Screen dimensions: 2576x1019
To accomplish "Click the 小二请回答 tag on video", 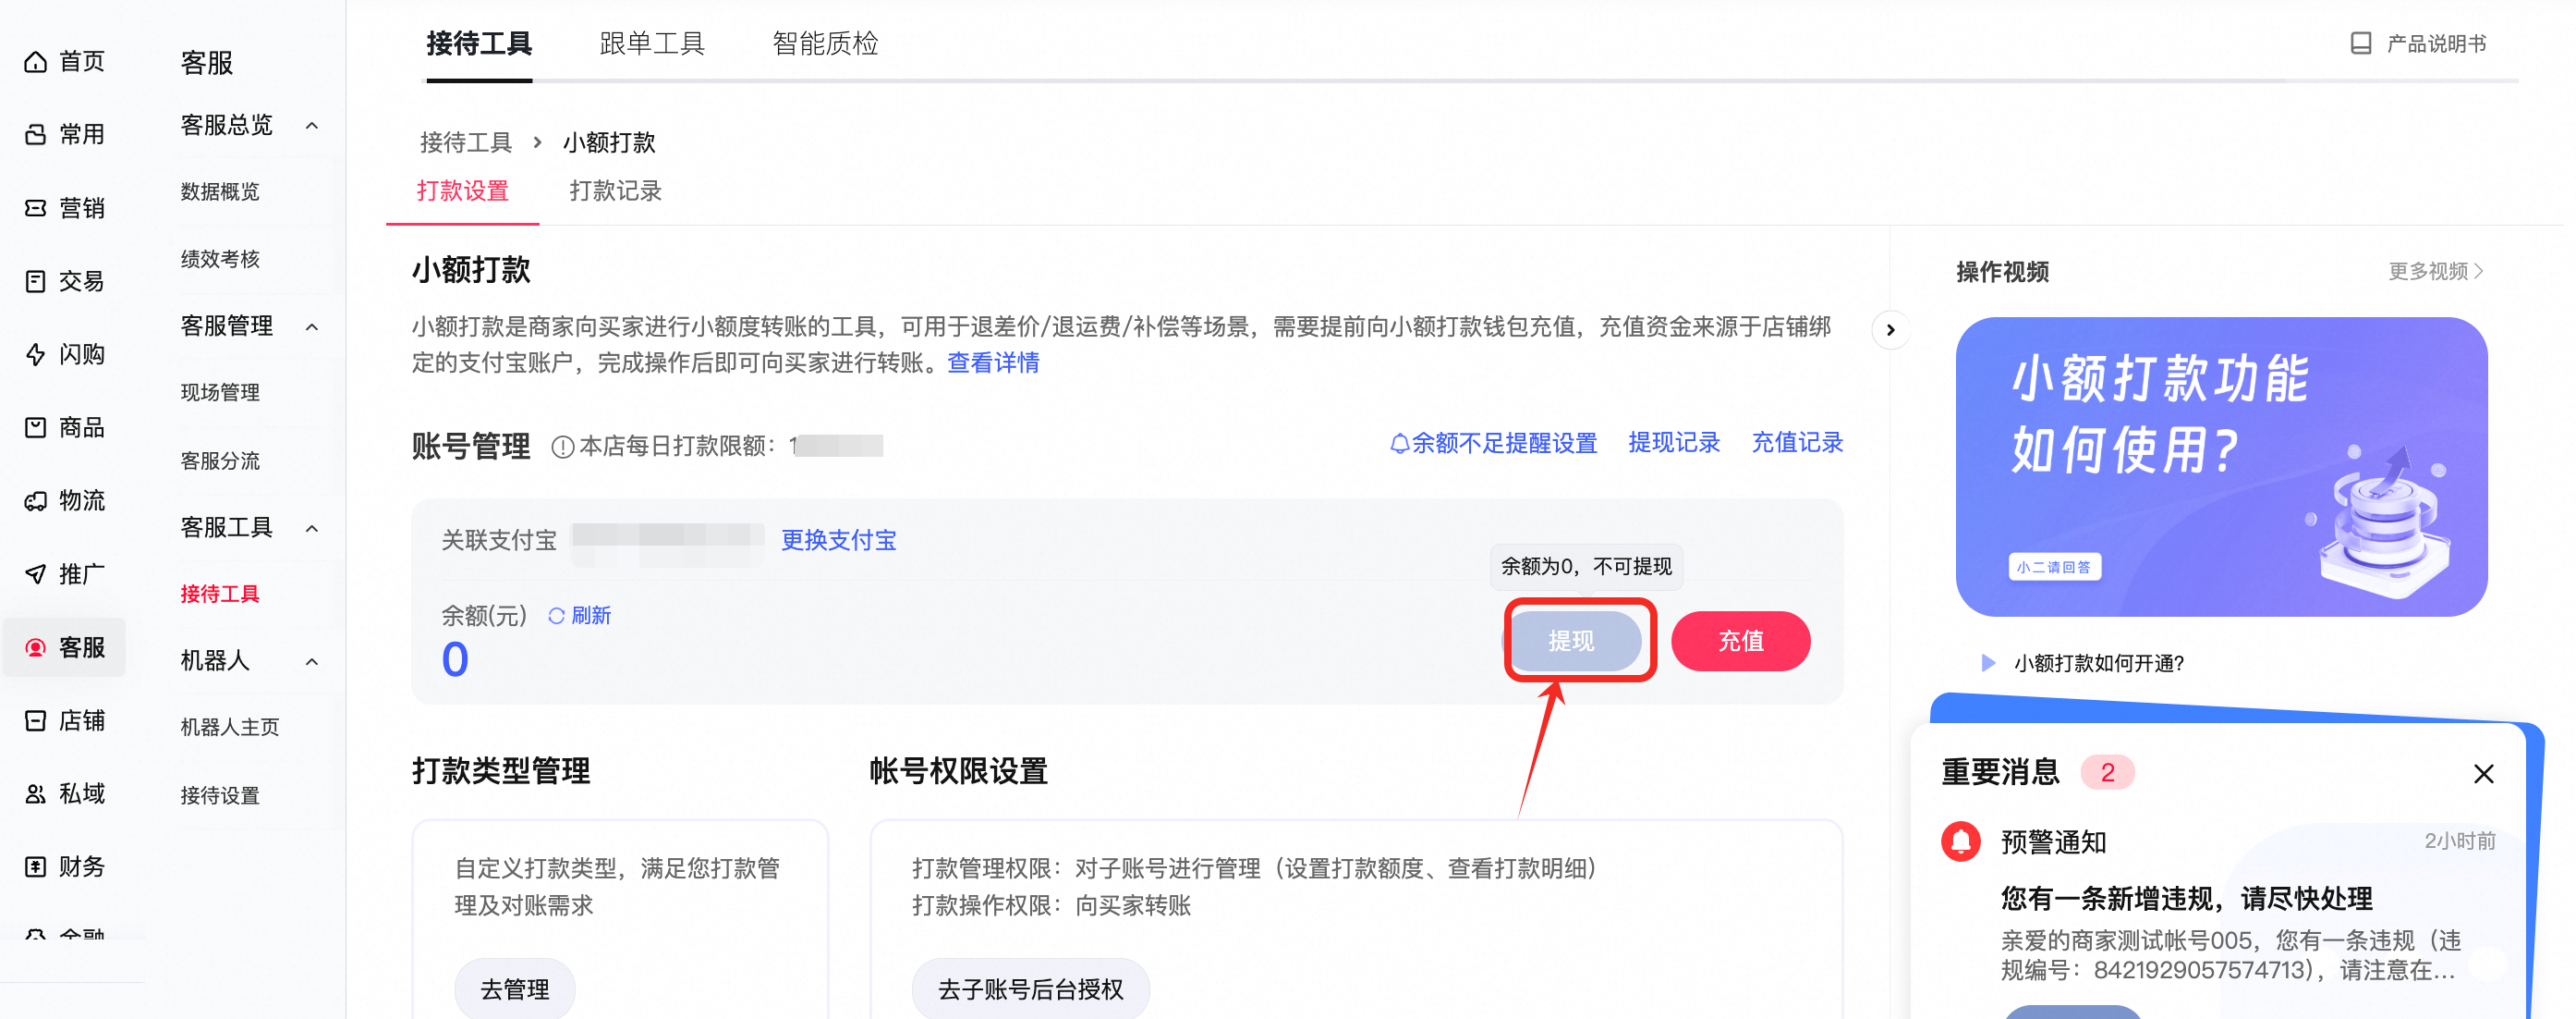I will pyautogui.click(x=2054, y=567).
